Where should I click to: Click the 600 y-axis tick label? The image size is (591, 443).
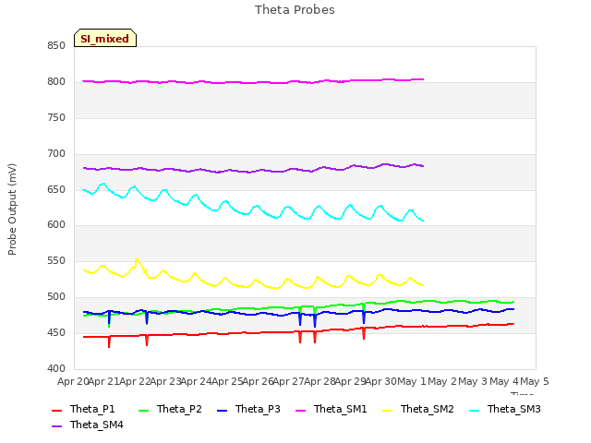point(56,225)
